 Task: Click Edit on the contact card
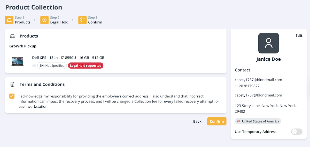pyautogui.click(x=299, y=36)
